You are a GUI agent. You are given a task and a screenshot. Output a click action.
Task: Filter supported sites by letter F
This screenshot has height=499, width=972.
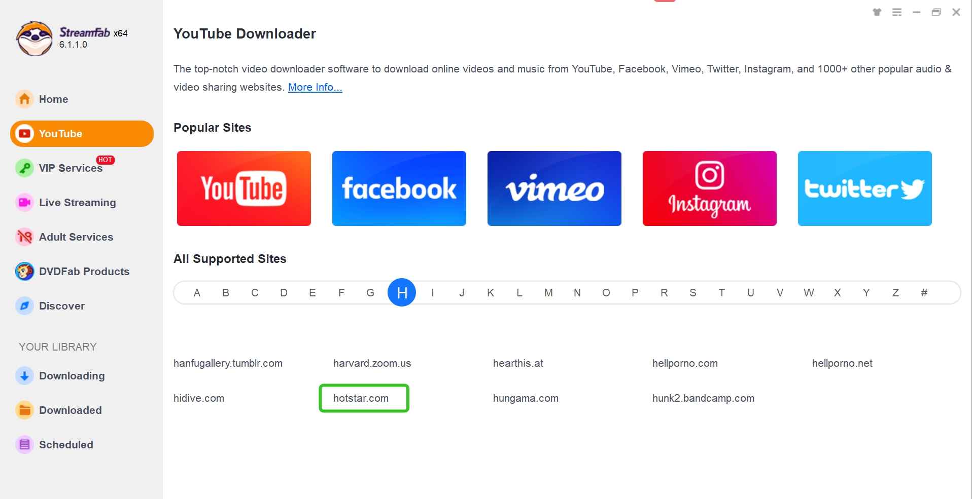point(341,293)
